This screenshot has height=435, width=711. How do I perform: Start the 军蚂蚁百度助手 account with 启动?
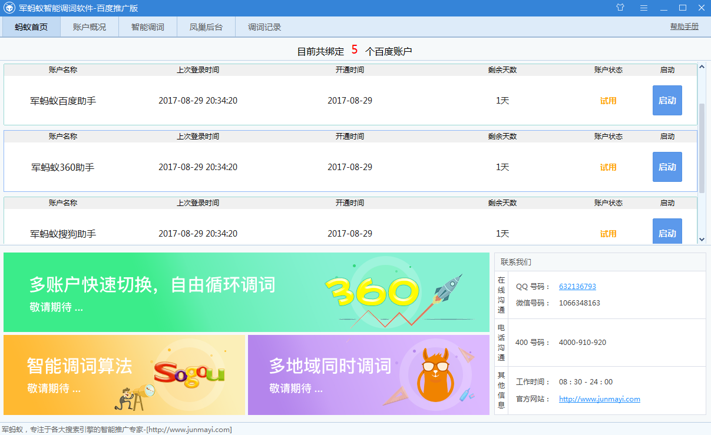pyautogui.click(x=667, y=101)
